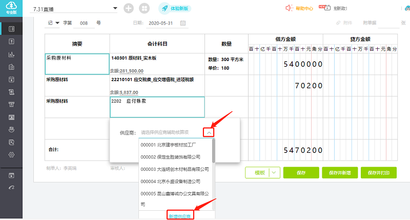Viewport: 410px width, 220px height.
Task: Click the attachment paperclip icon
Action: click(338, 23)
